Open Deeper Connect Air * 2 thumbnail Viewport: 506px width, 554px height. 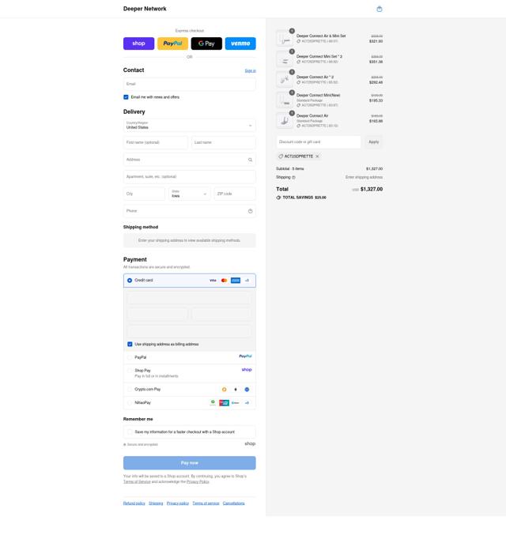(x=285, y=80)
